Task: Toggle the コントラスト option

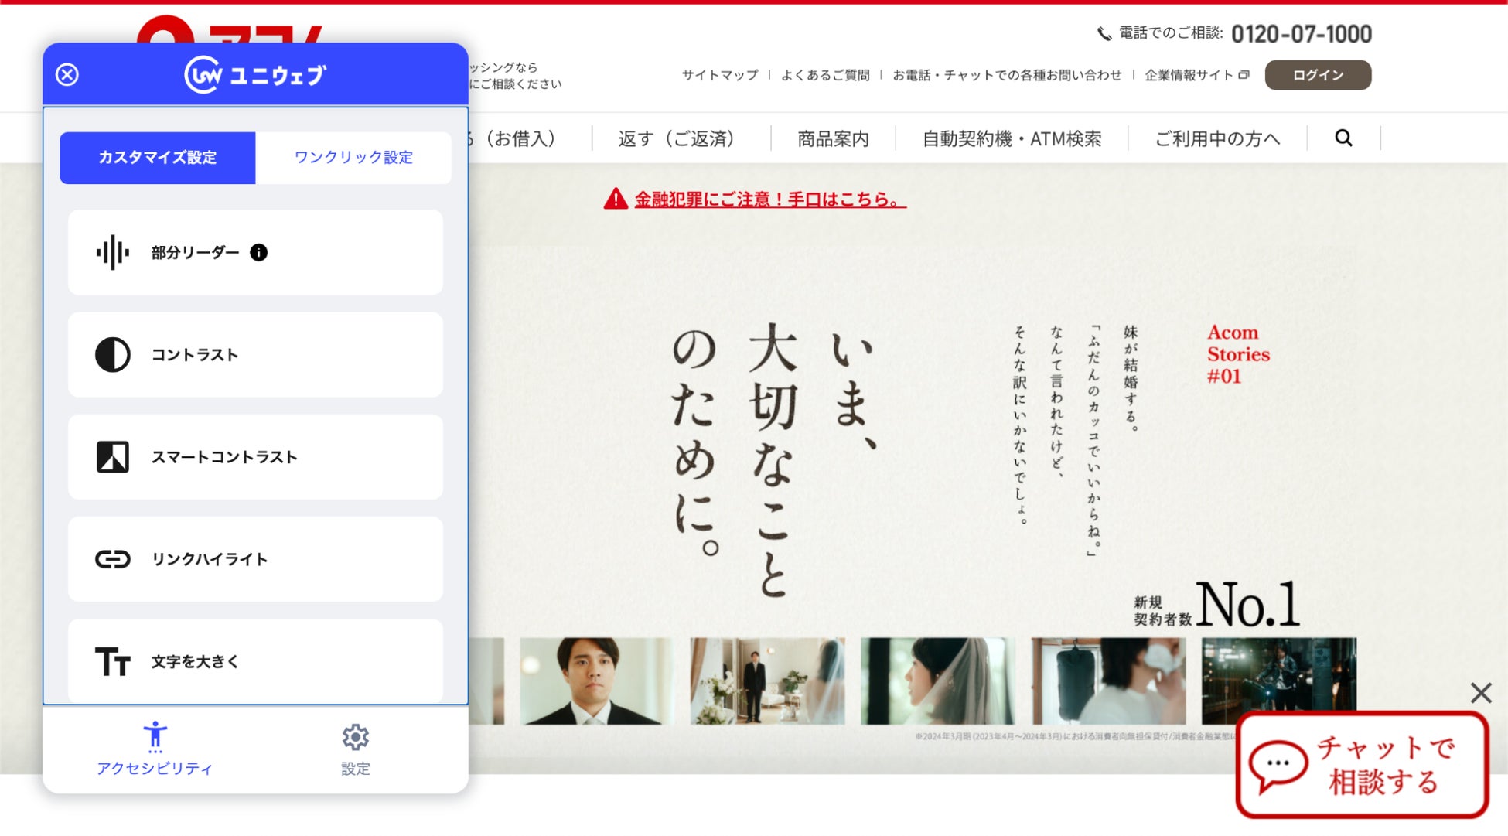Action: point(113,355)
